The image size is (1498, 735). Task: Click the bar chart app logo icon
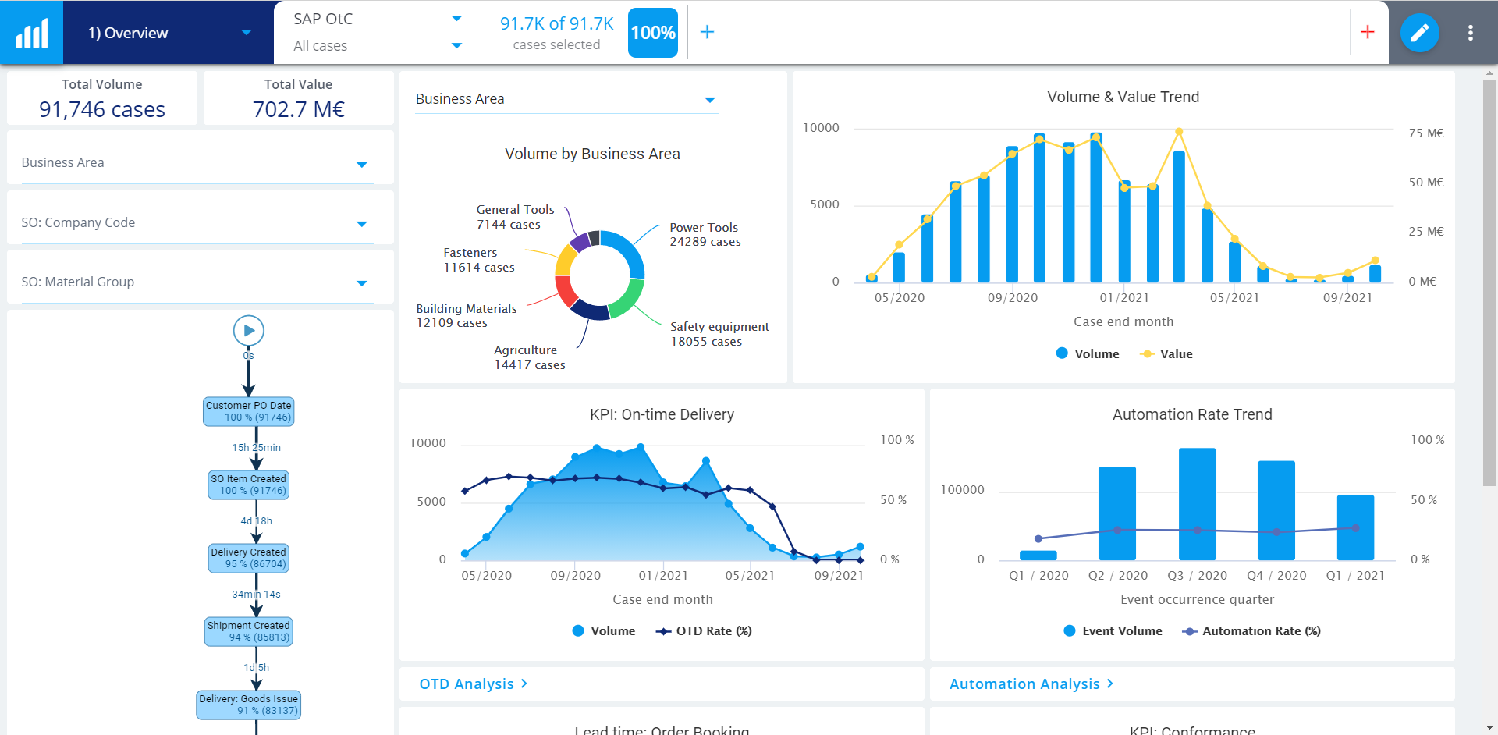[x=31, y=33]
